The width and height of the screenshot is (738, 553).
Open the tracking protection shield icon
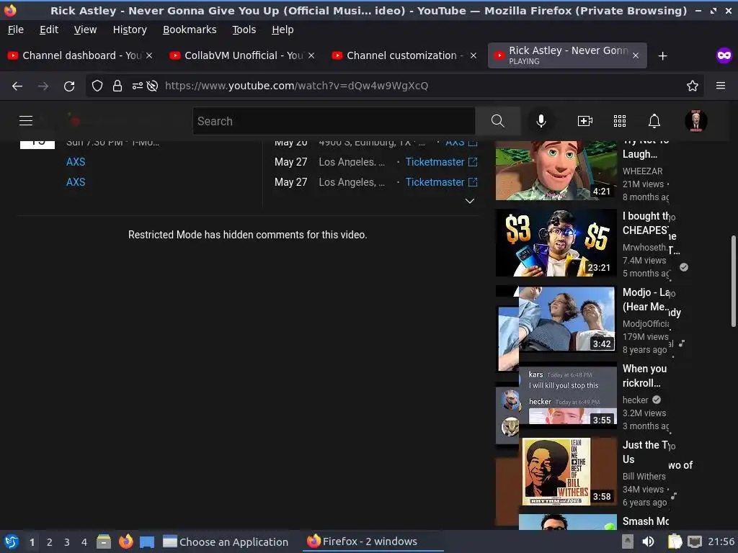point(97,86)
